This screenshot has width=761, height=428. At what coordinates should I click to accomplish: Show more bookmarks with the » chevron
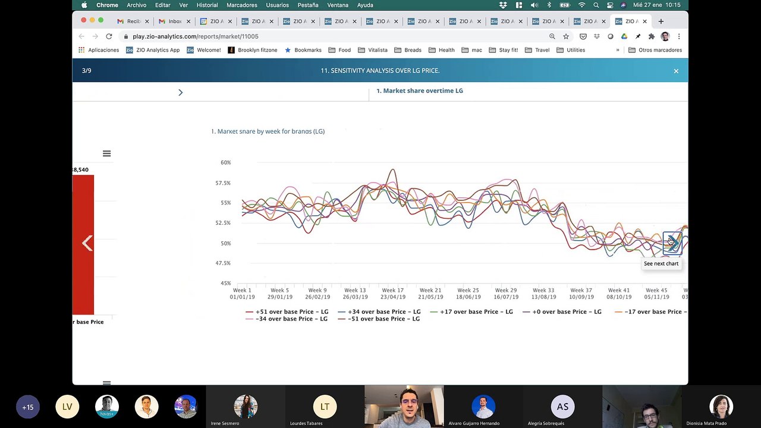coord(618,50)
